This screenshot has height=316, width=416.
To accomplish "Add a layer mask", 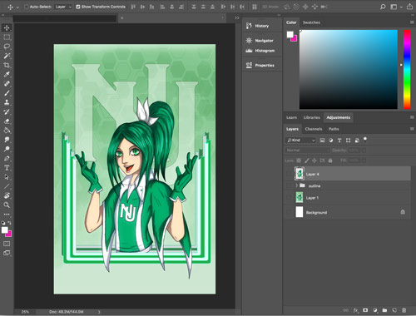I will tap(365, 310).
